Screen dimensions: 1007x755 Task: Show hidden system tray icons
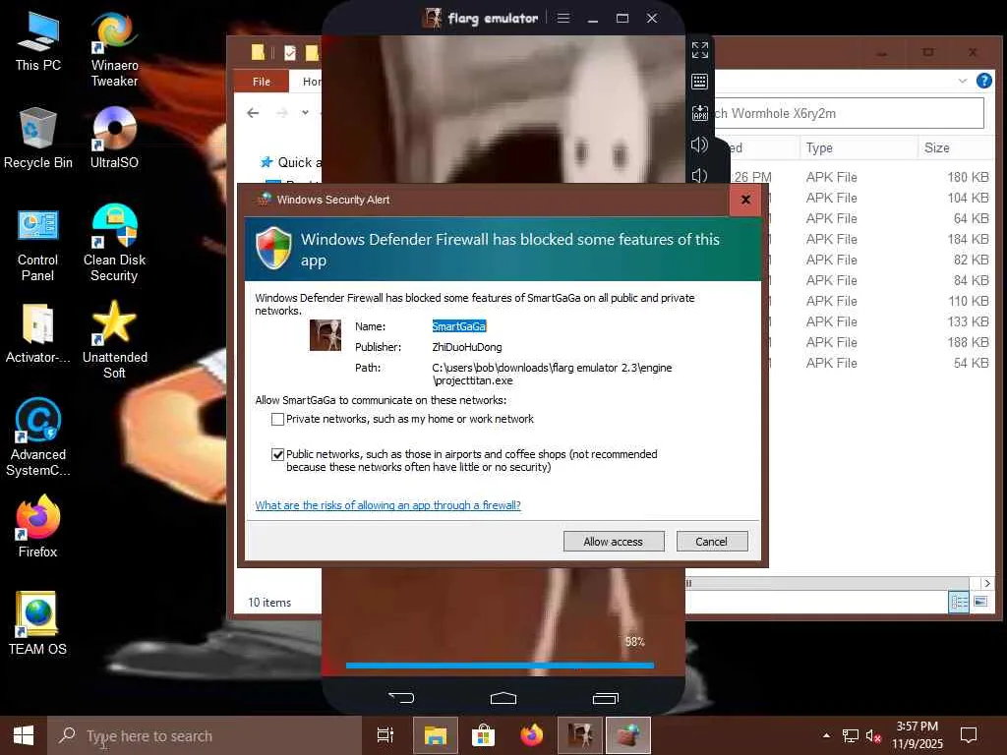pyautogui.click(x=826, y=735)
